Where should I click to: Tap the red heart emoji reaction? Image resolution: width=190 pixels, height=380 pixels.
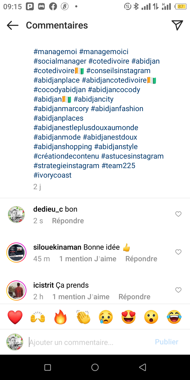coord(15,317)
